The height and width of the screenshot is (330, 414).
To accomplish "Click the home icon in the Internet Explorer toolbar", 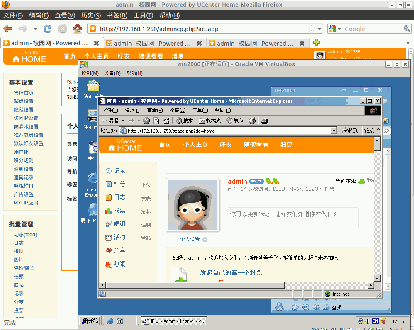I will [x=166, y=121].
